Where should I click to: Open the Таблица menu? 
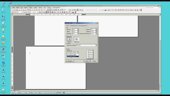(40, 8)
